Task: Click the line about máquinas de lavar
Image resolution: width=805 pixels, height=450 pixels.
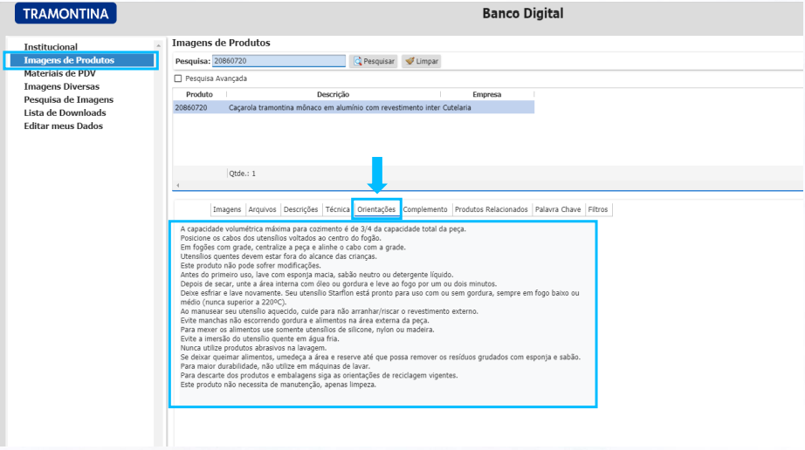Action: point(275,366)
